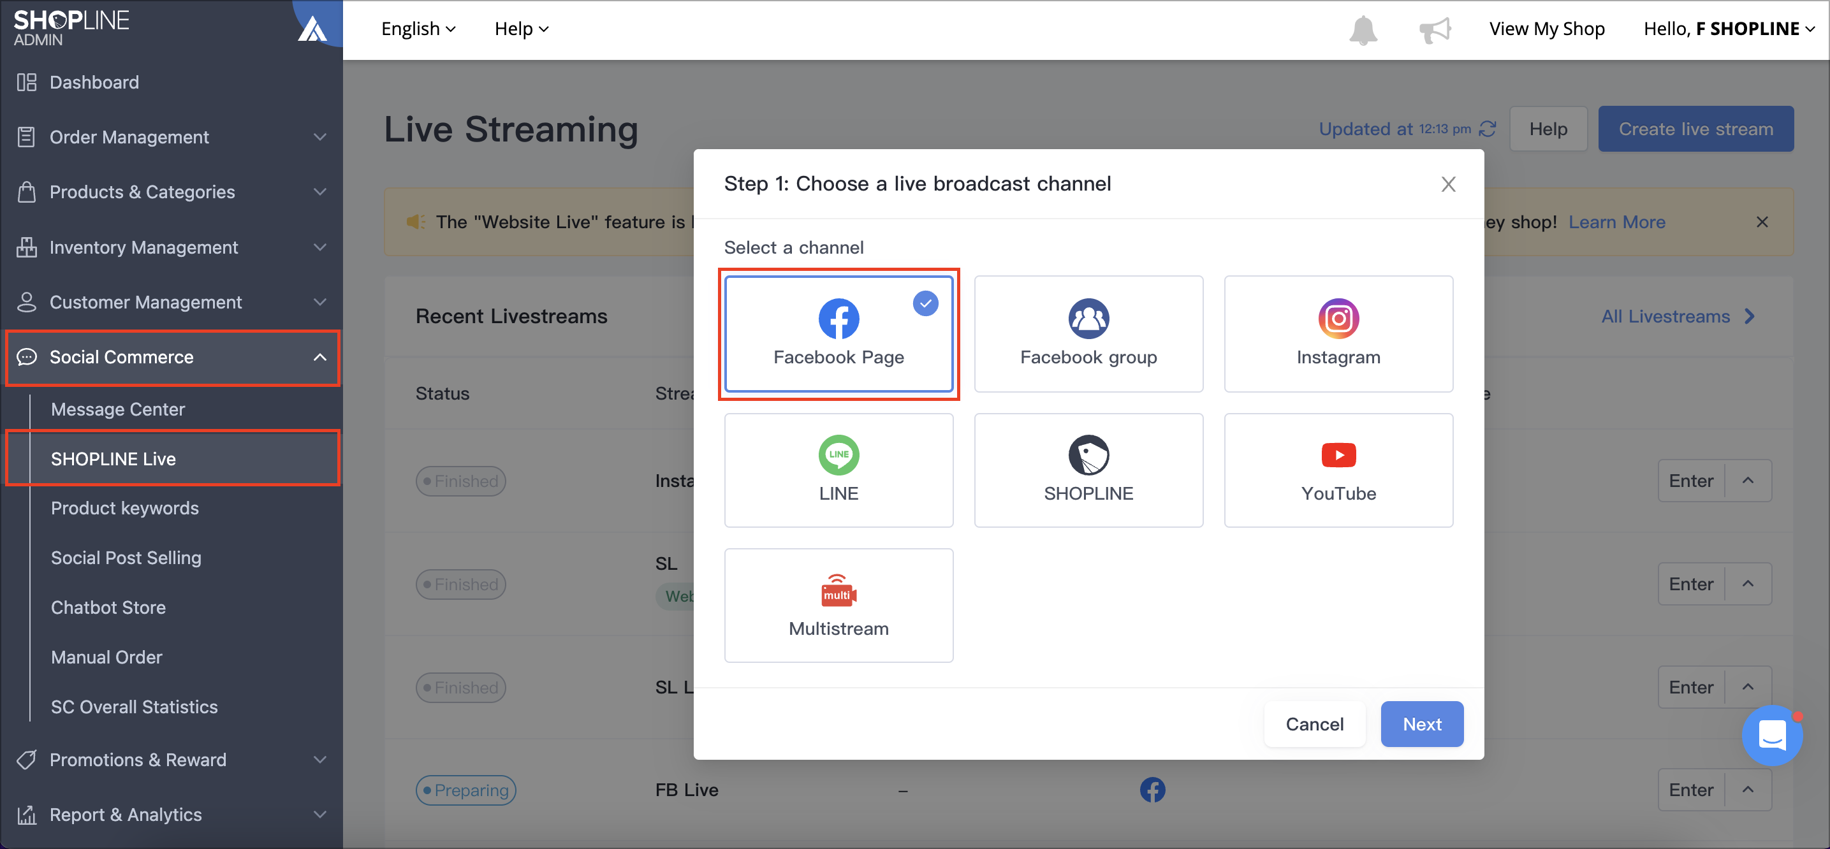Open the Hello, F SHOPLINE account menu
Viewport: 1830px width, 849px height.
1729,29
